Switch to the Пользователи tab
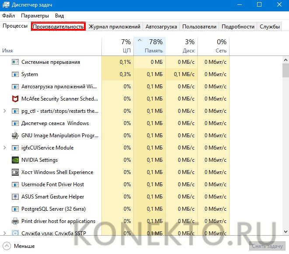 pyautogui.click(x=199, y=27)
